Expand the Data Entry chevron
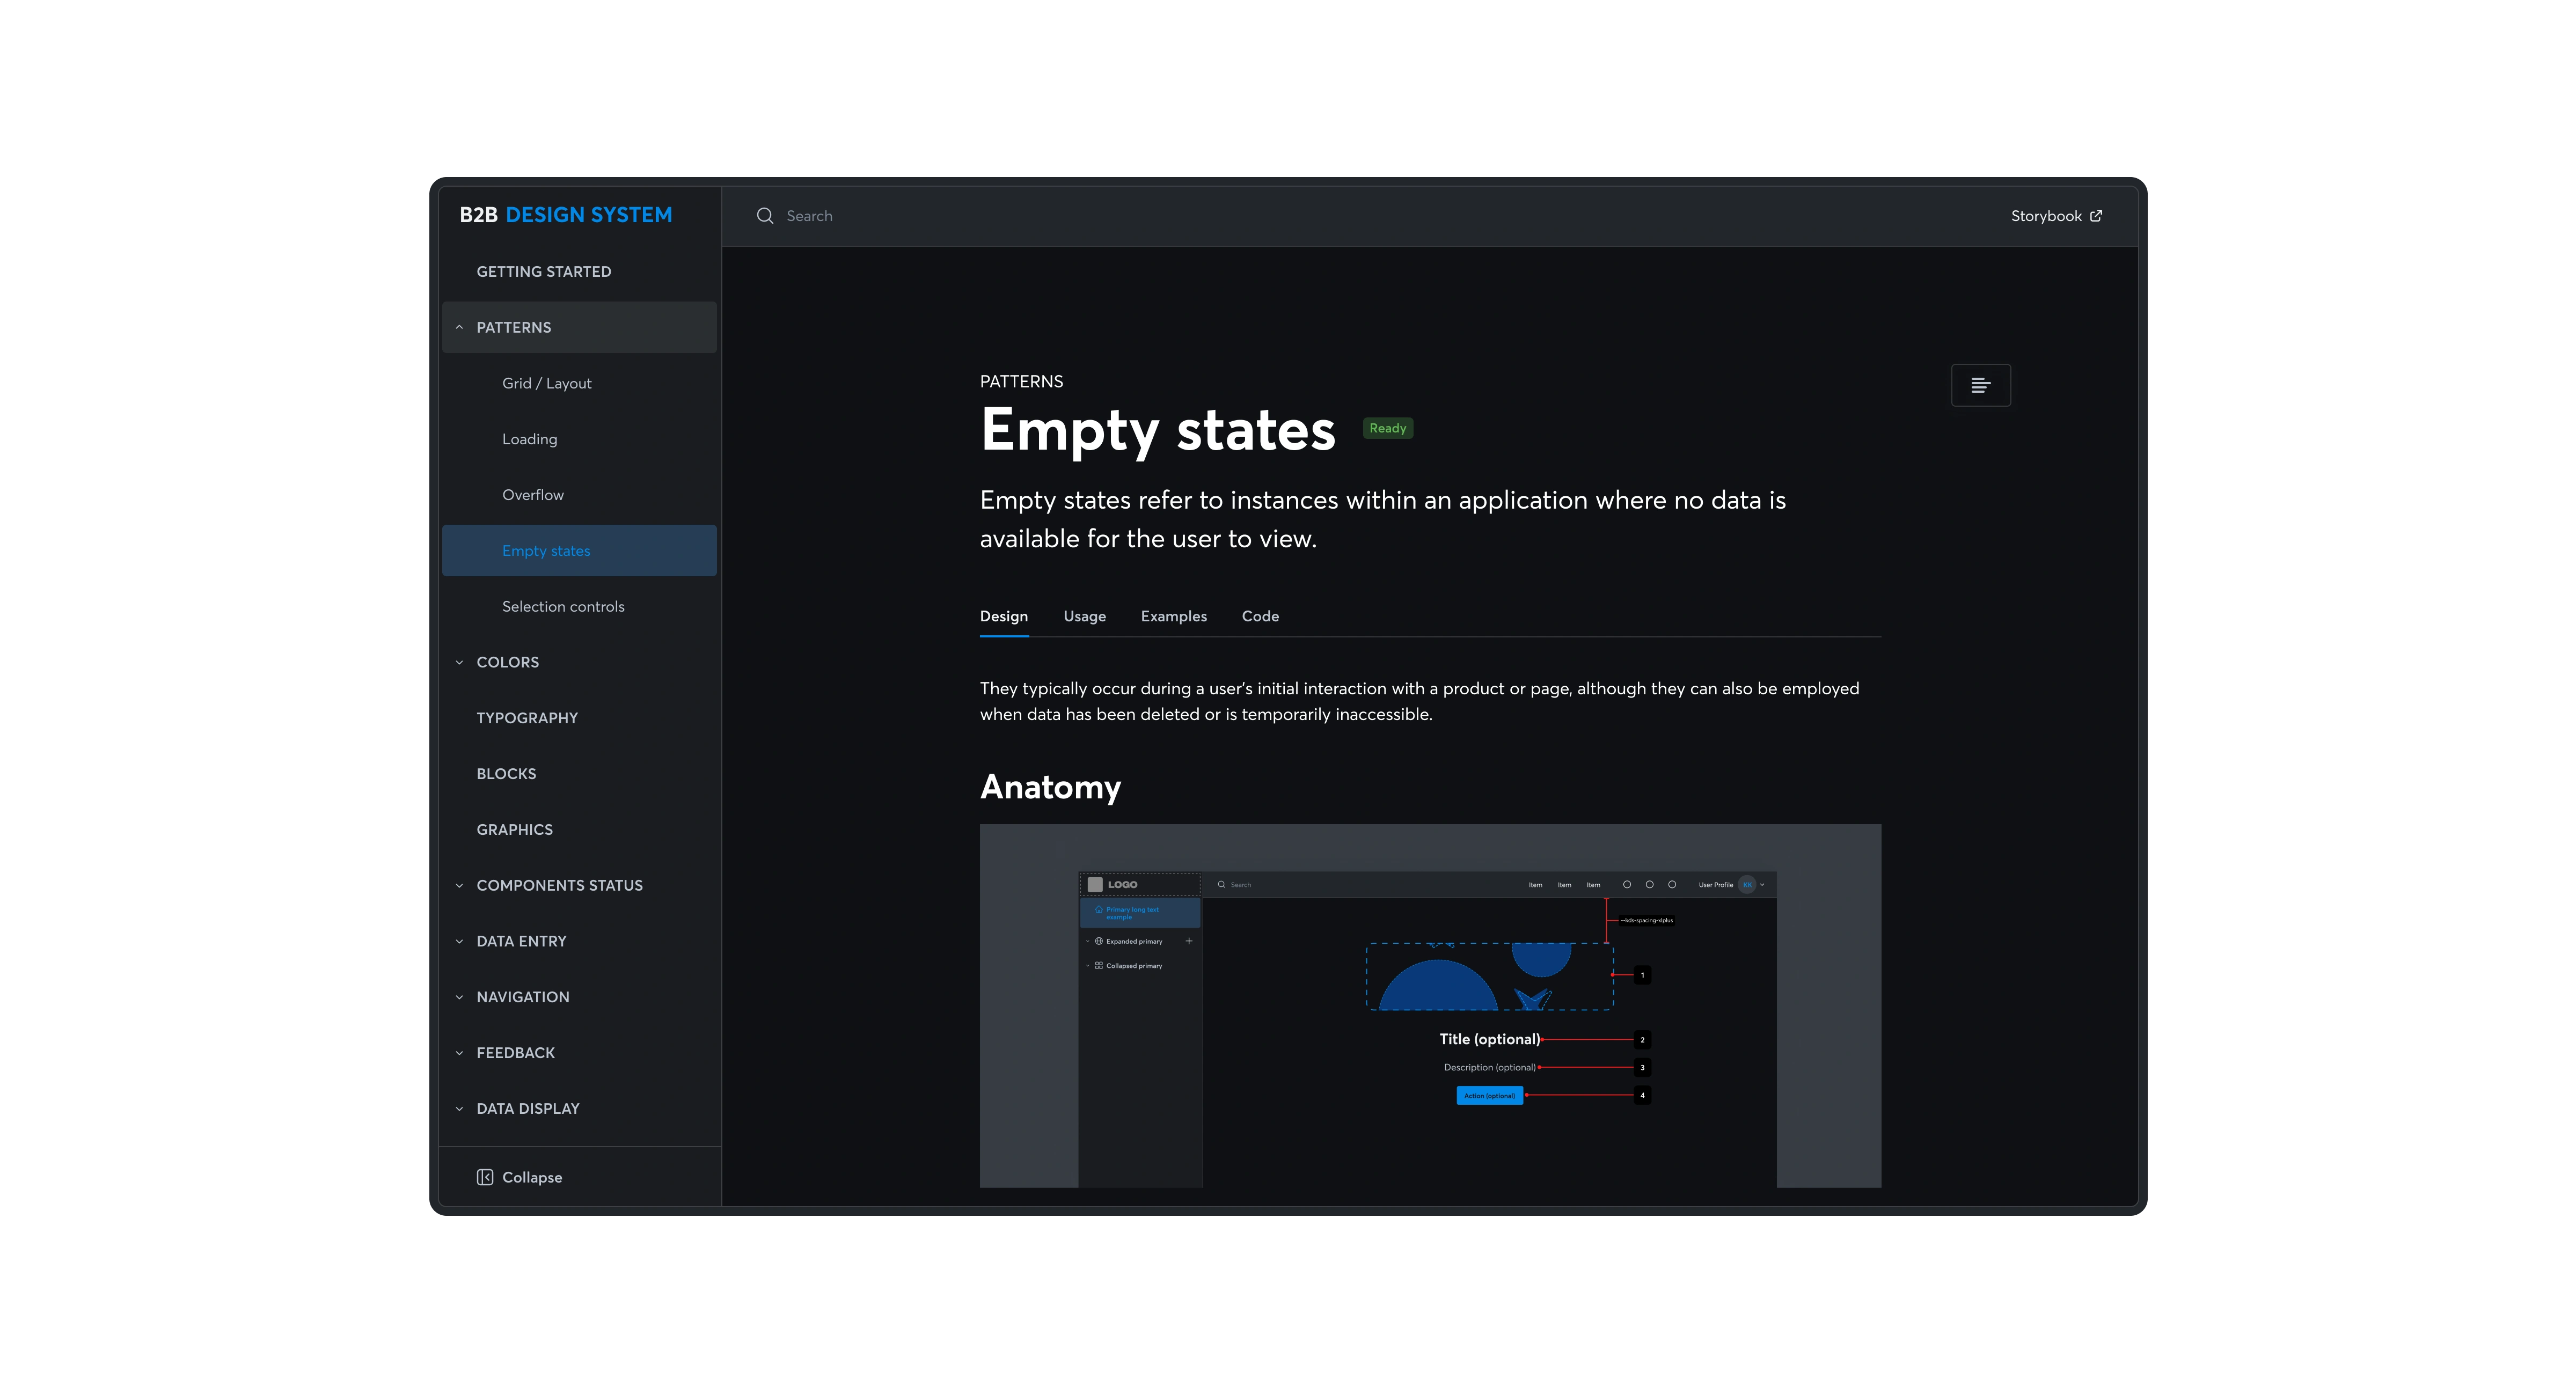2576x1395 pixels. point(459,941)
